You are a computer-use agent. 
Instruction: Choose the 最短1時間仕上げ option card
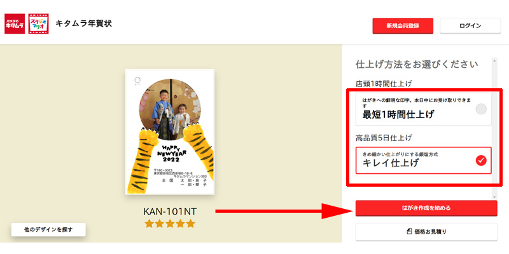pos(423,109)
